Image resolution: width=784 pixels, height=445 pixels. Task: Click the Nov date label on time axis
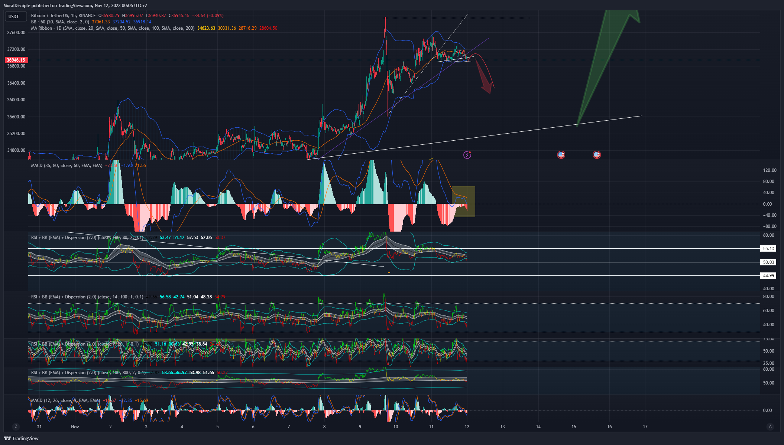tap(75, 427)
